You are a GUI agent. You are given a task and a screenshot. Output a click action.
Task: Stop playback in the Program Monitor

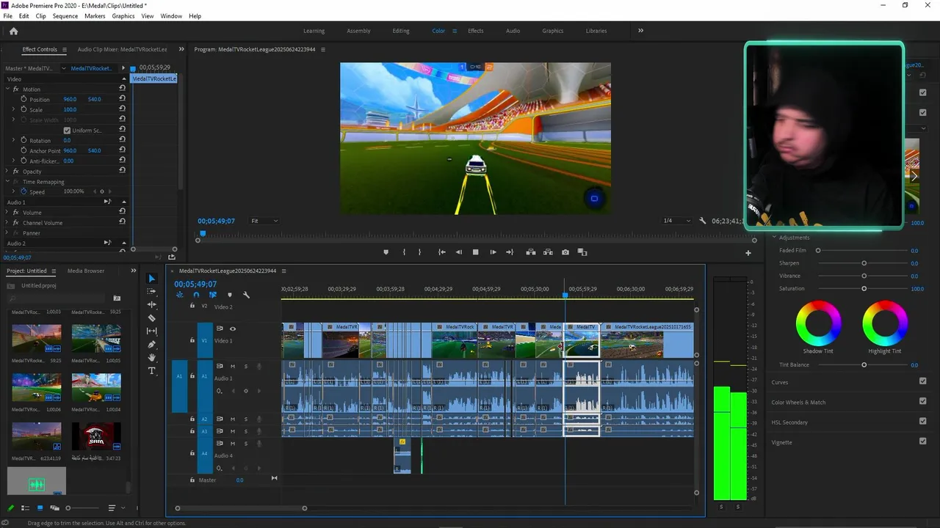(x=475, y=252)
